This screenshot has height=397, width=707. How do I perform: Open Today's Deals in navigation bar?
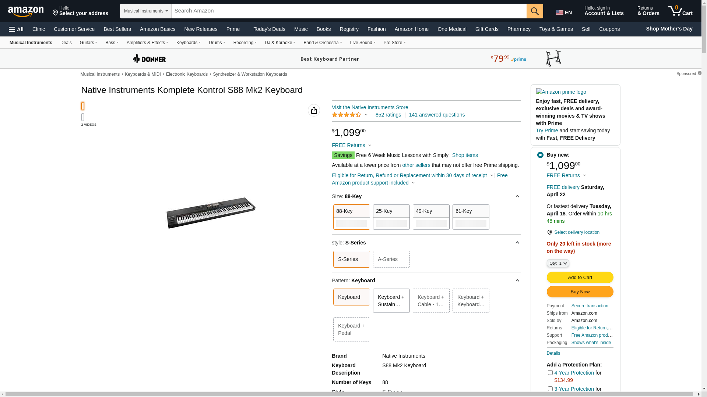[269, 29]
